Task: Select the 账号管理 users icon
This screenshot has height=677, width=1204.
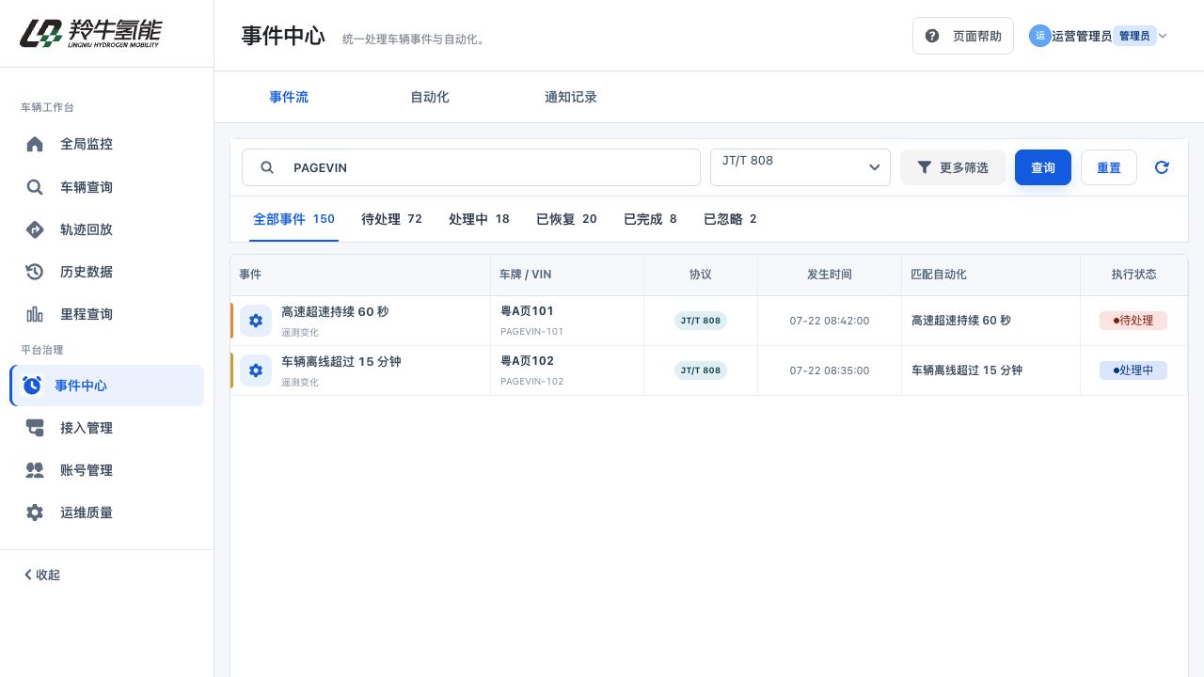Action: click(x=35, y=470)
